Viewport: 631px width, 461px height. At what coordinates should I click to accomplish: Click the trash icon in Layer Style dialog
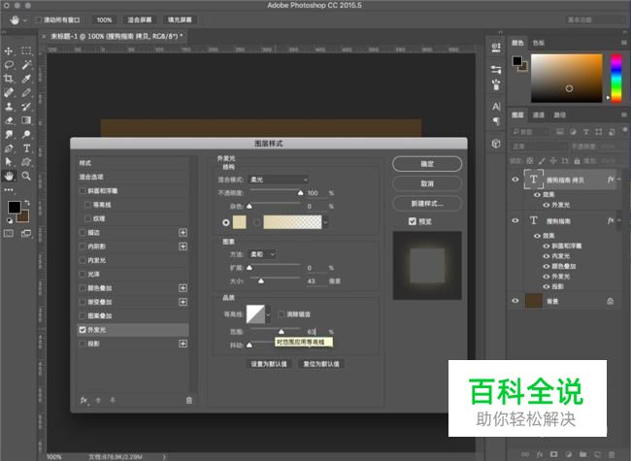(x=189, y=400)
